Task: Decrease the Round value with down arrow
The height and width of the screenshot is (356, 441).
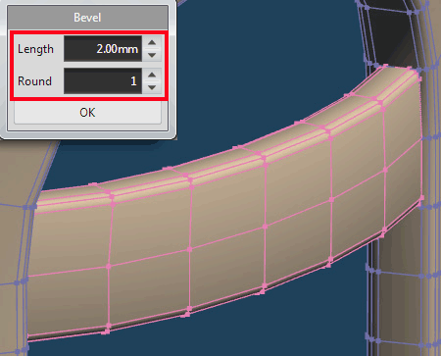Action: (x=152, y=87)
